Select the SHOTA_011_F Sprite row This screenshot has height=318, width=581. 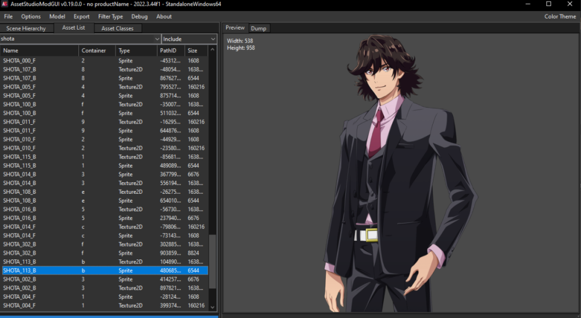coord(105,131)
